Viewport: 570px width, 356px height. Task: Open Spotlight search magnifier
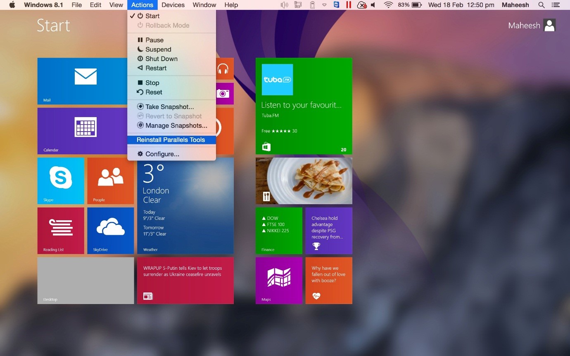click(x=541, y=5)
